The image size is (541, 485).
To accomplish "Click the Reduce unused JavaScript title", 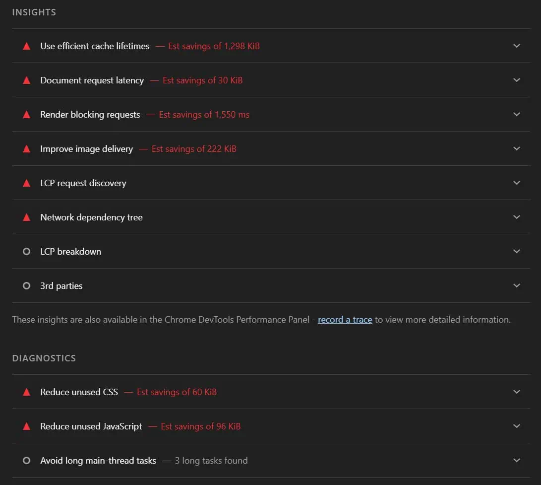I will [91, 426].
